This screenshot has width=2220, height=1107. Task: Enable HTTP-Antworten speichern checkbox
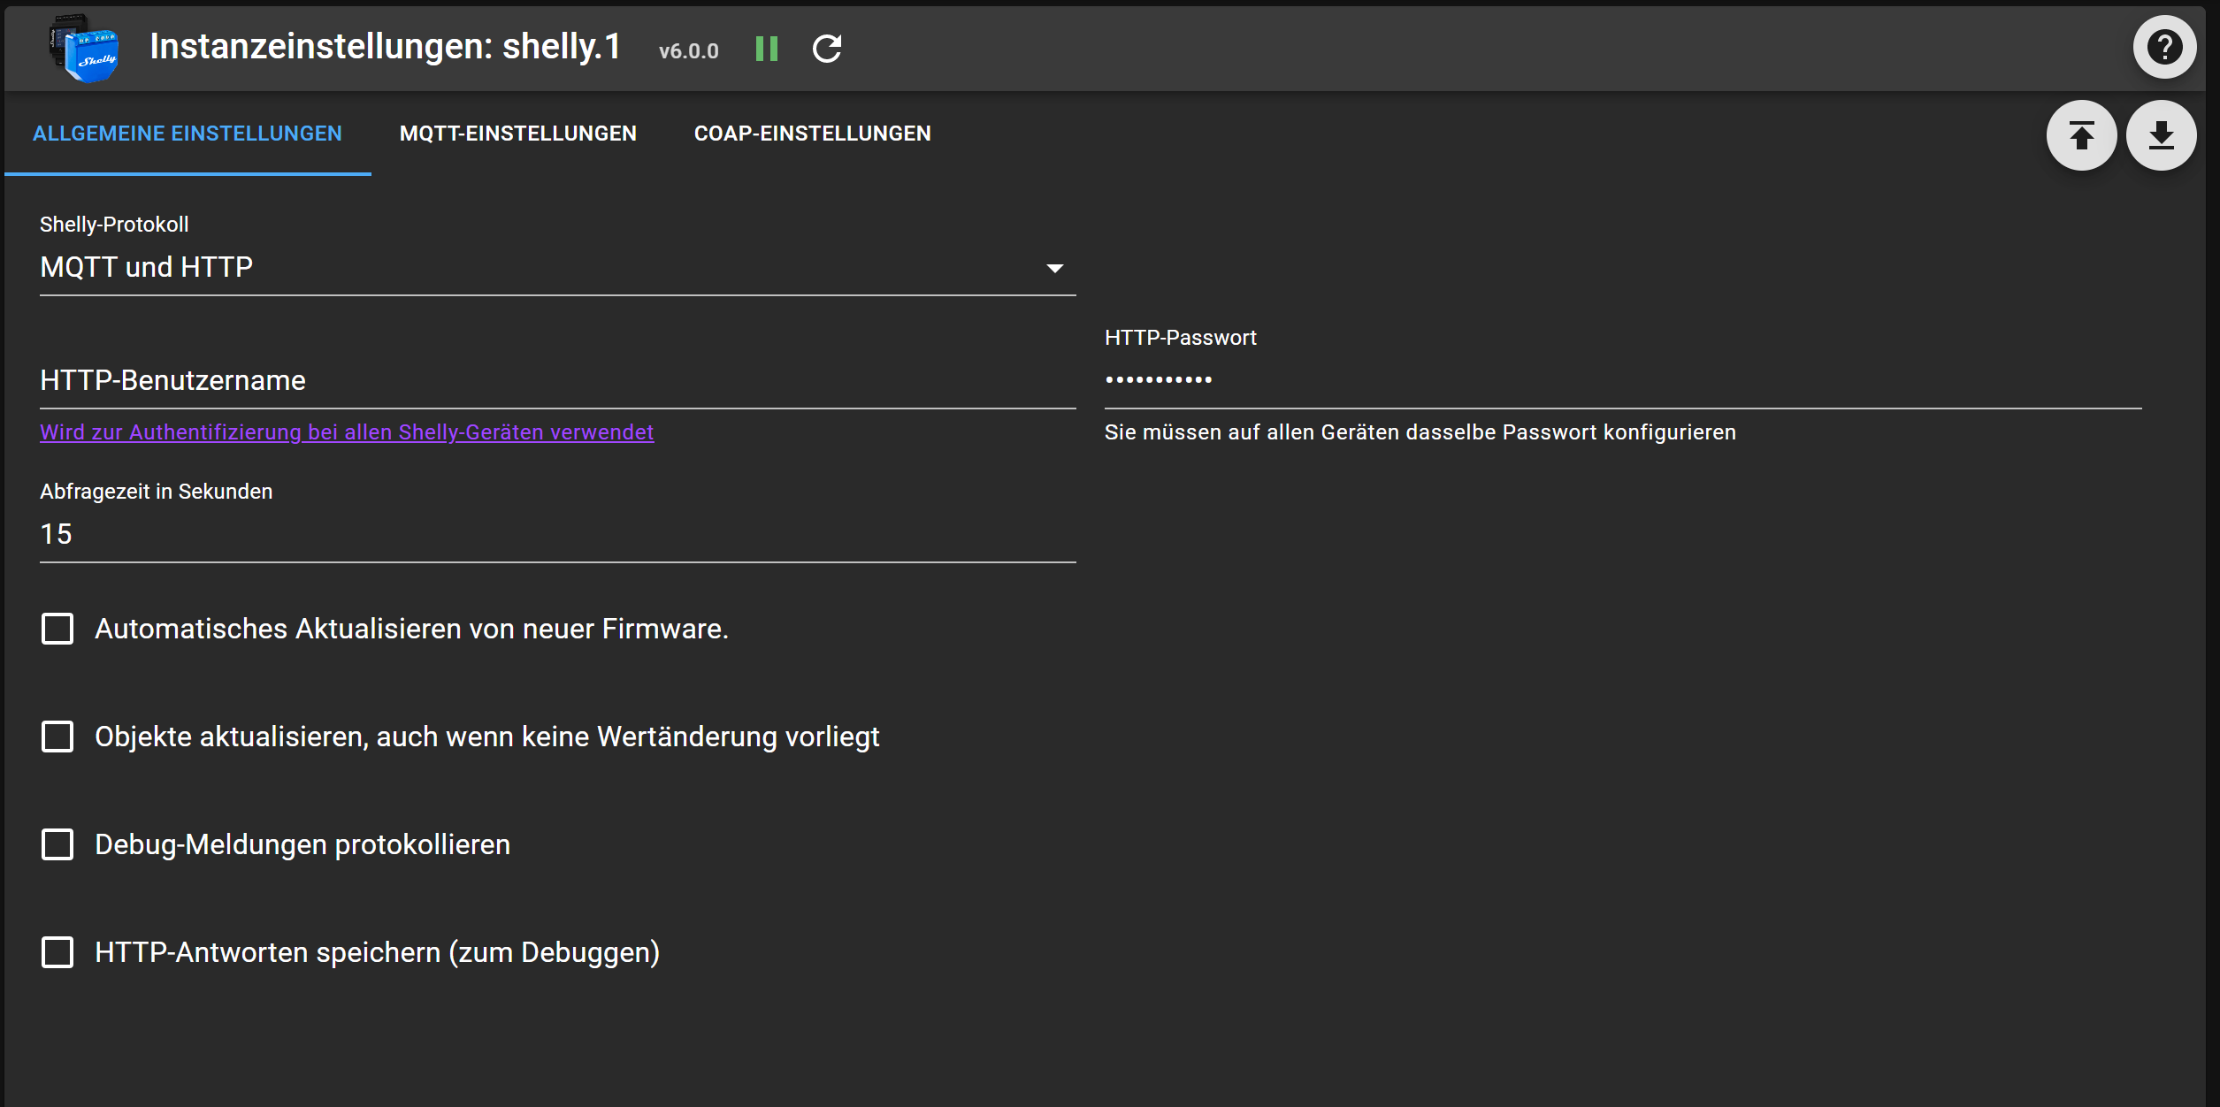[x=58, y=953]
